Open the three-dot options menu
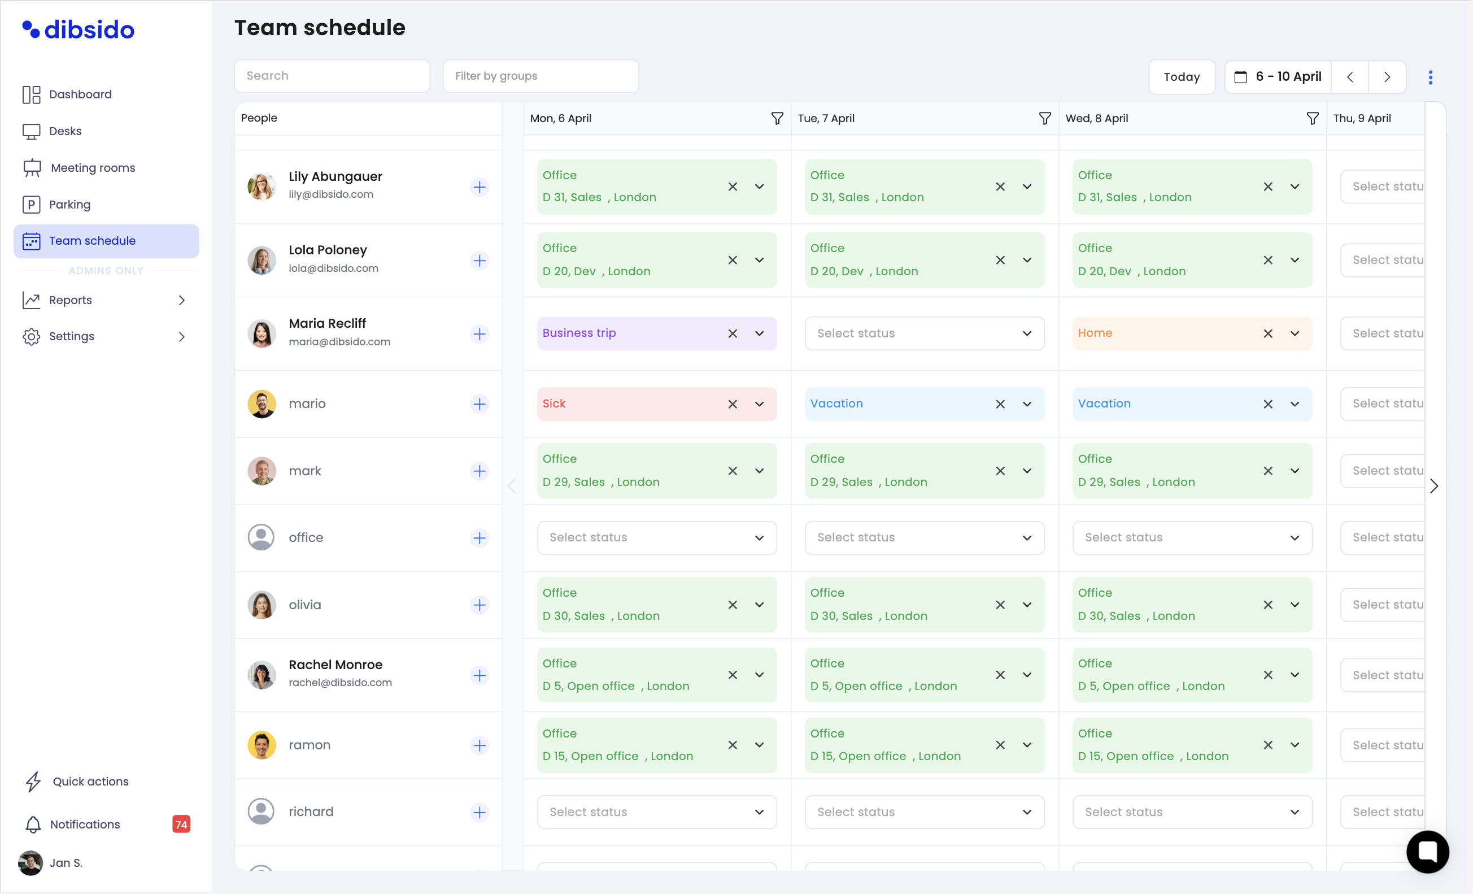1473x894 pixels. (1430, 77)
